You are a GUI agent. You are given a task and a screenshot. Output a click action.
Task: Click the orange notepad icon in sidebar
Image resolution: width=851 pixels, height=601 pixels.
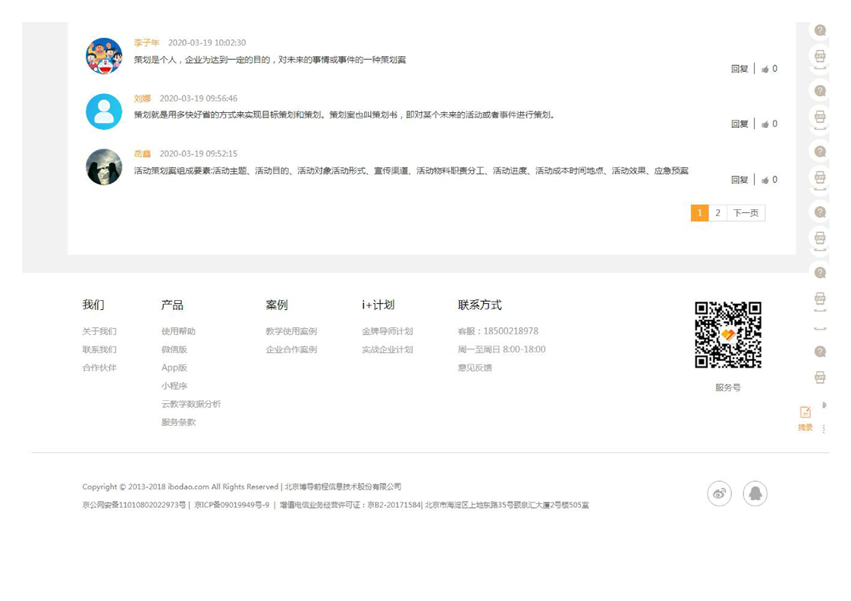click(805, 412)
